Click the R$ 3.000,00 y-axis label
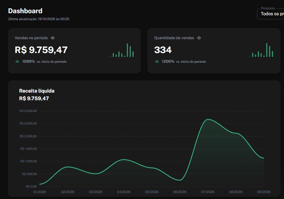 click(28, 111)
